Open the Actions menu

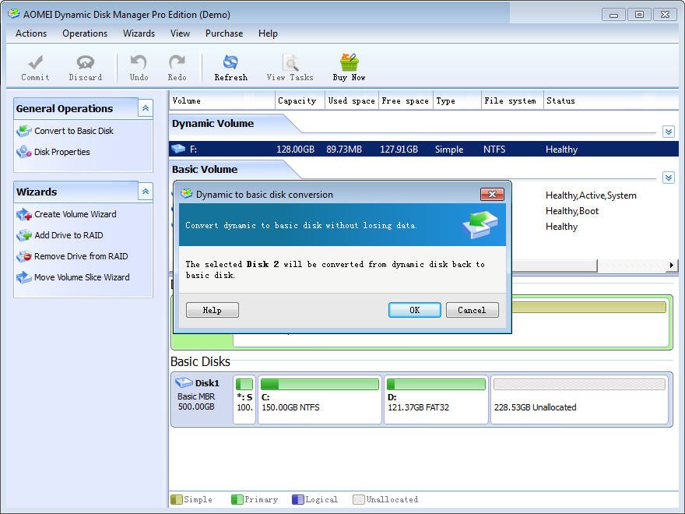point(31,33)
